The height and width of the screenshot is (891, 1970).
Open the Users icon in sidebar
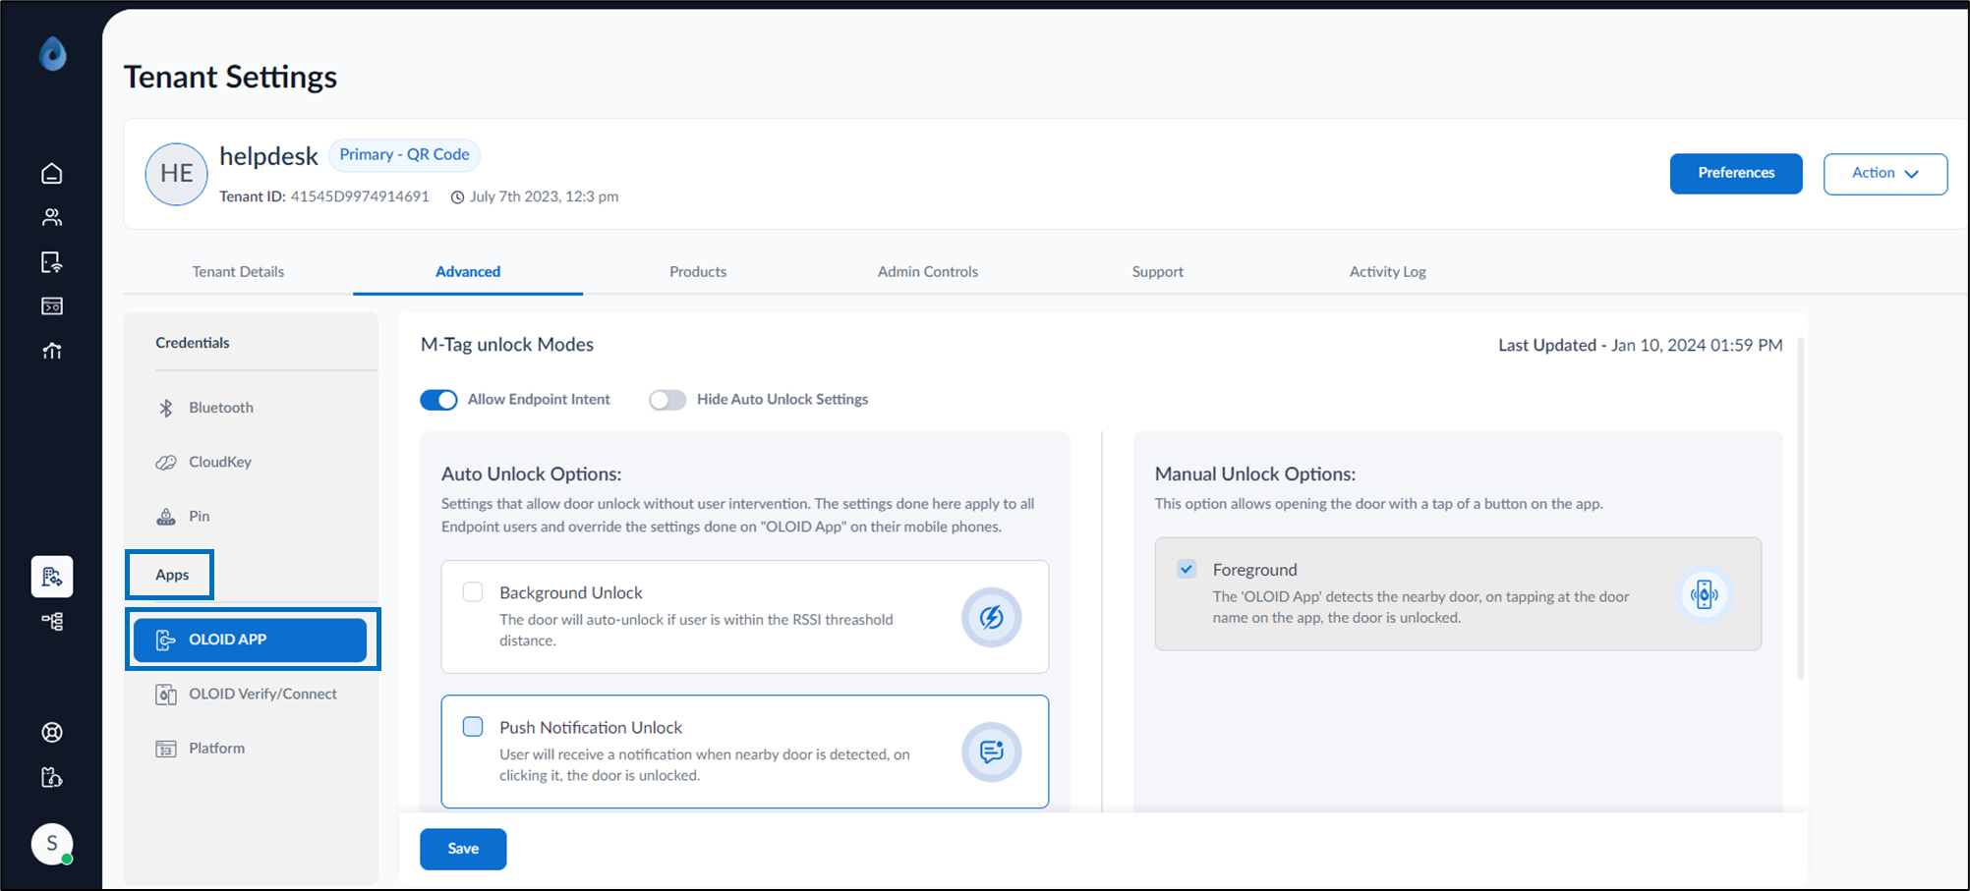pyautogui.click(x=52, y=217)
